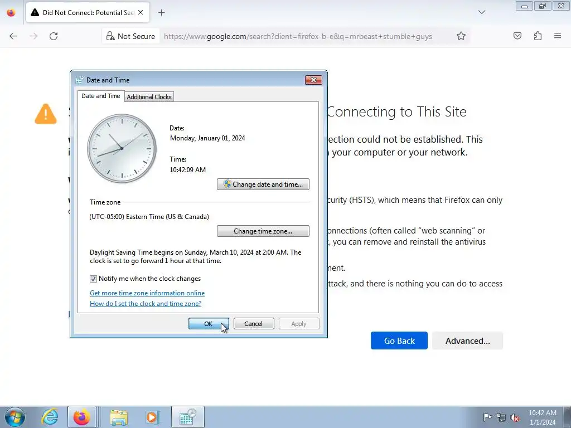Launch Internet Explorer from the taskbar
The image size is (571, 428).
(50, 417)
